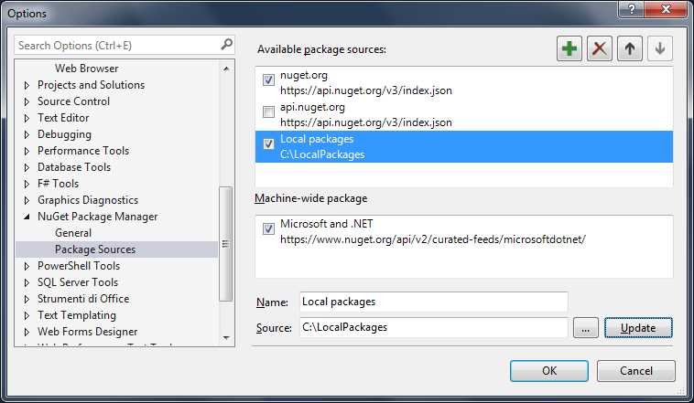Screen dimensions: 694x403
Task: Confirm options with the OK button
Action: [548, 371]
